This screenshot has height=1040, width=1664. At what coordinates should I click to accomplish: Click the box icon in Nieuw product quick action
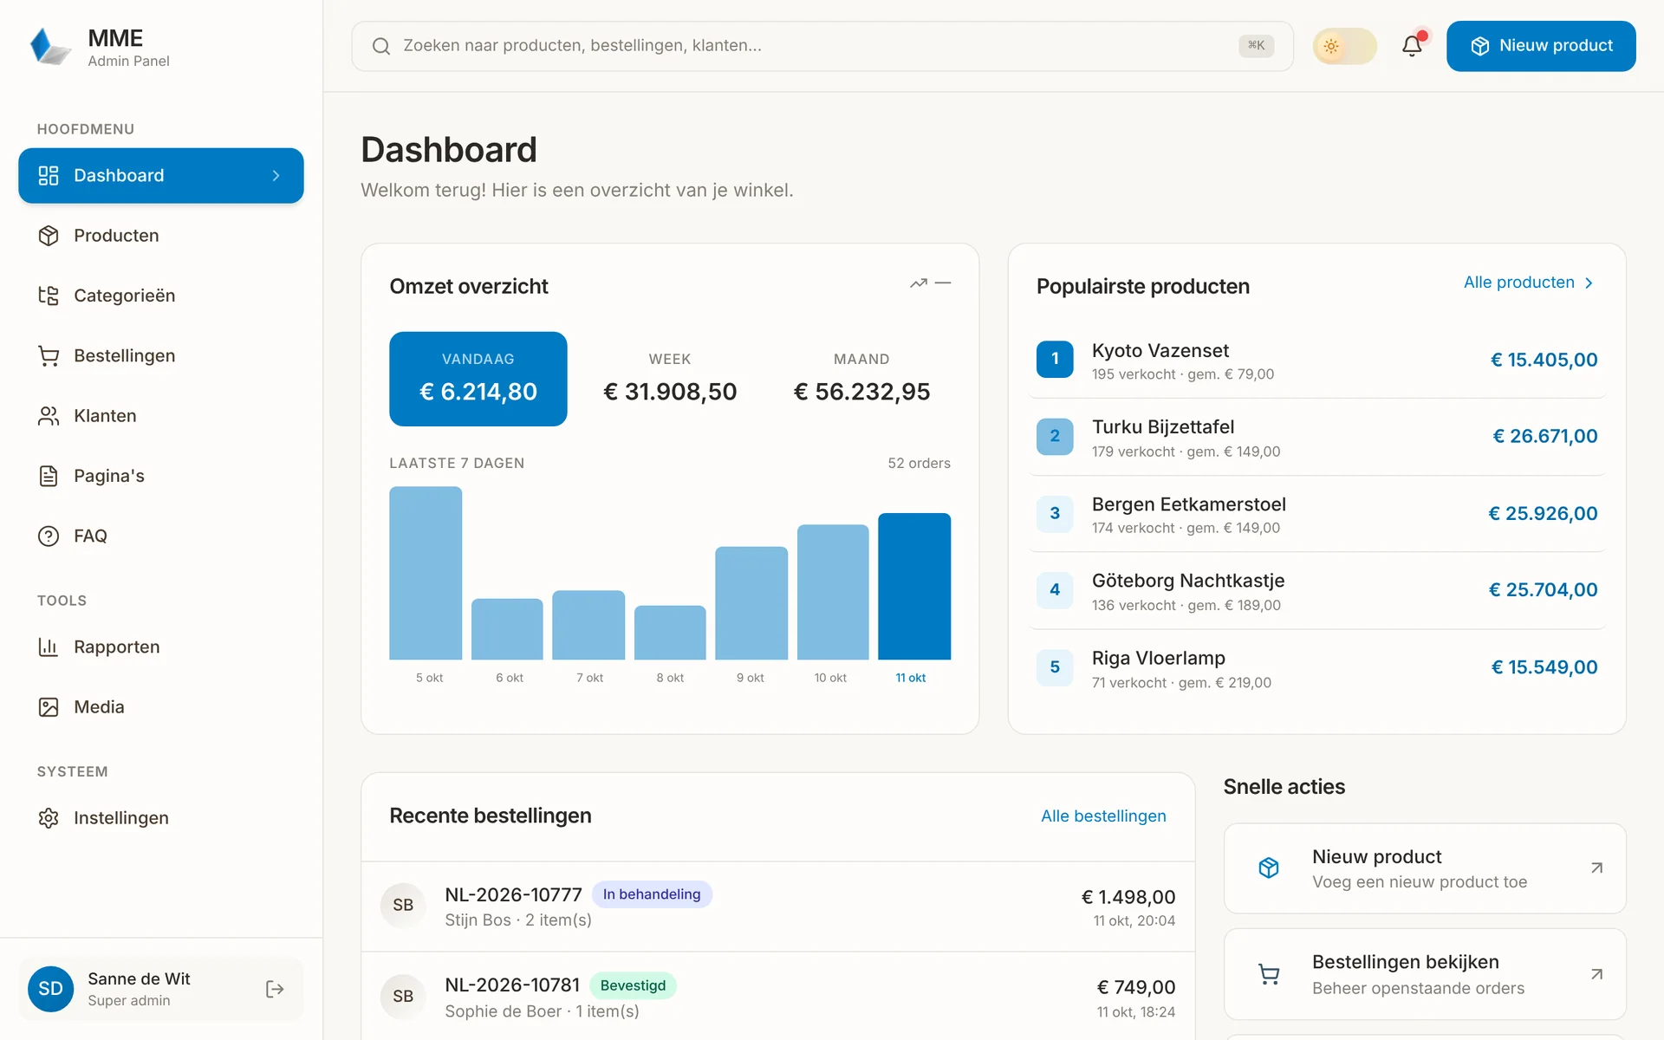1269,868
